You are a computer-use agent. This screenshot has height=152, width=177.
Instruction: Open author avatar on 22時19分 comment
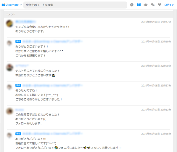9,43
